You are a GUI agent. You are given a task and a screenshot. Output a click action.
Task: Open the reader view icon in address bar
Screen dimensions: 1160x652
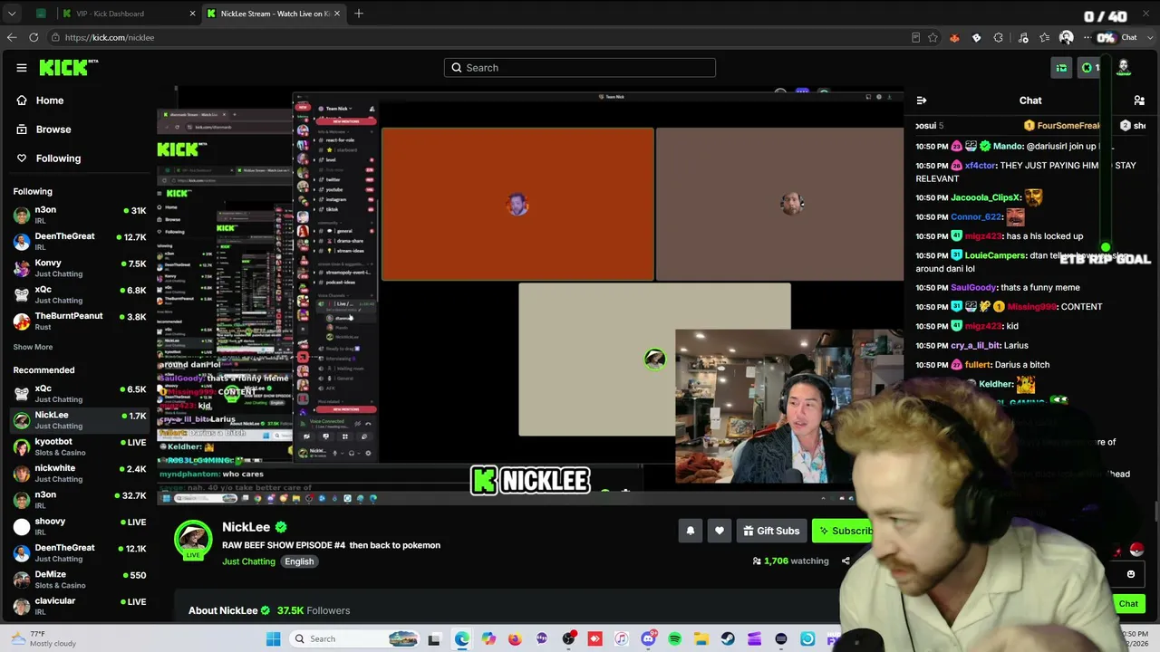(x=915, y=37)
